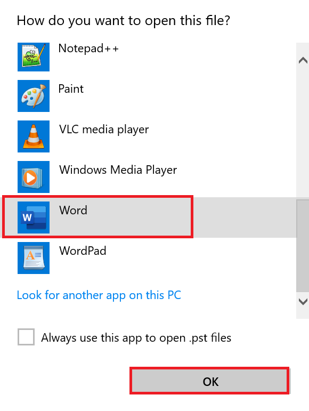This screenshot has width=309, height=411.
Task: Click the scrollbar up arrow
Action: pos(303,61)
